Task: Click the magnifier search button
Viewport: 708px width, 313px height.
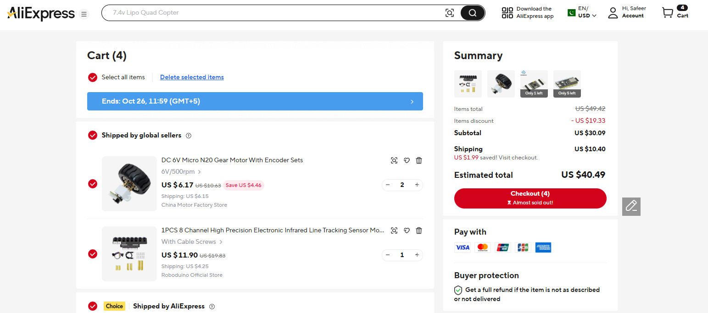Action: [472, 13]
